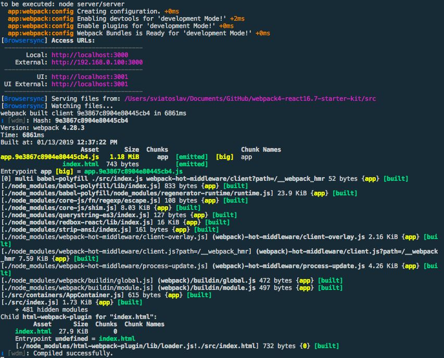Screen dimensions: 444x358
Task: Click 'Access URLs:' heading
Action: 73,41
